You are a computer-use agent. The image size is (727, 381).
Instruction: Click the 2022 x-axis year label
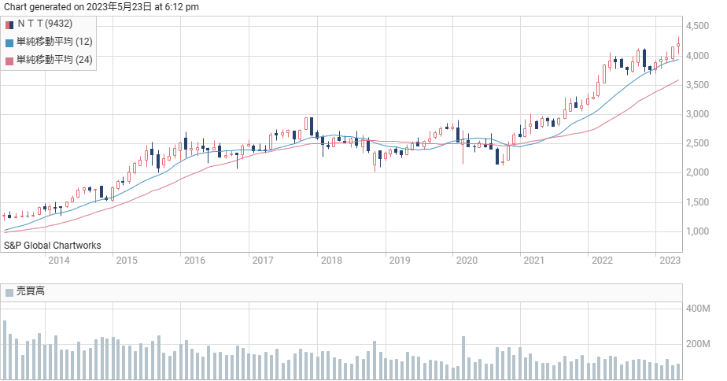602,261
